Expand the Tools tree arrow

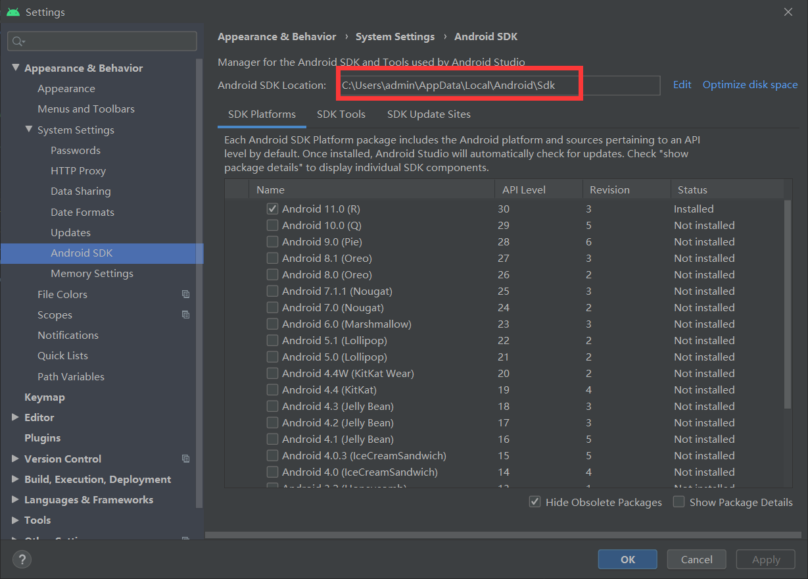(x=16, y=520)
